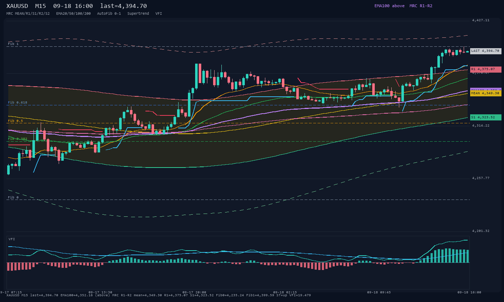Click the 4,201.32 price axis label
This screenshot has width=504, height=302.
[x=481, y=231]
